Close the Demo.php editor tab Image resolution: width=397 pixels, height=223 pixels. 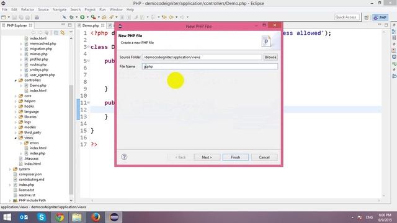[103, 25]
